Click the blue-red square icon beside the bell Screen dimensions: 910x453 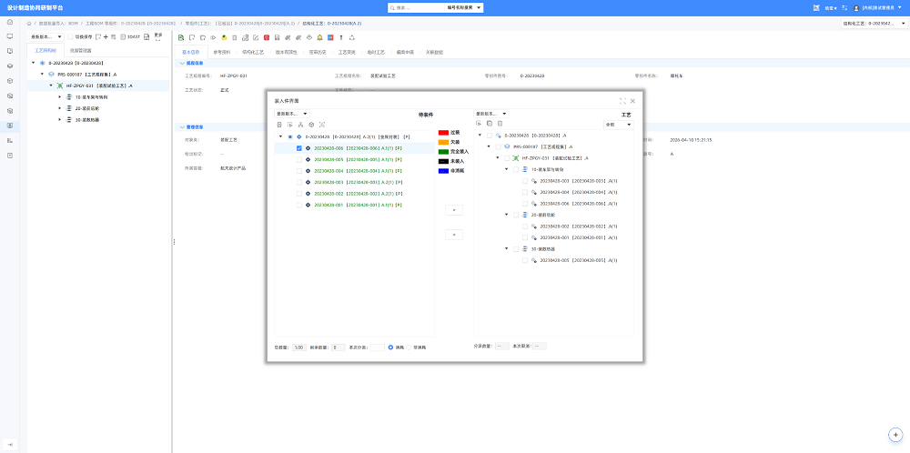click(330, 37)
